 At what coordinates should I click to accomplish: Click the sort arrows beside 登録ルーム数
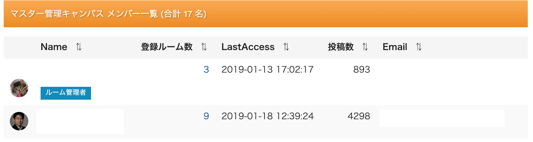[204, 47]
